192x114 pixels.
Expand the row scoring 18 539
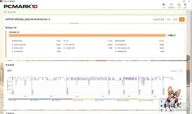click(116, 45)
